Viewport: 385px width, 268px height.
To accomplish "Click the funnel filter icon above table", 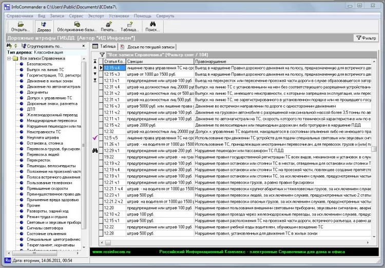I will pos(102,55).
